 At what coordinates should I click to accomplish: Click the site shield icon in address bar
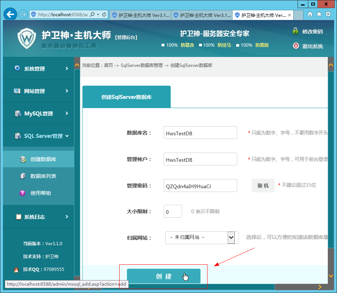tap(33, 14)
